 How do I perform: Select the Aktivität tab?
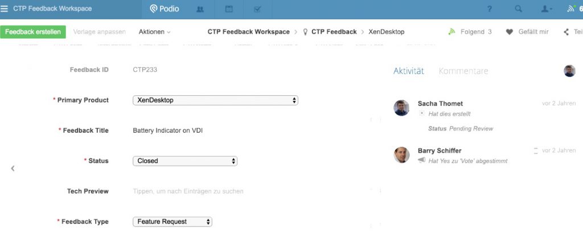409,71
